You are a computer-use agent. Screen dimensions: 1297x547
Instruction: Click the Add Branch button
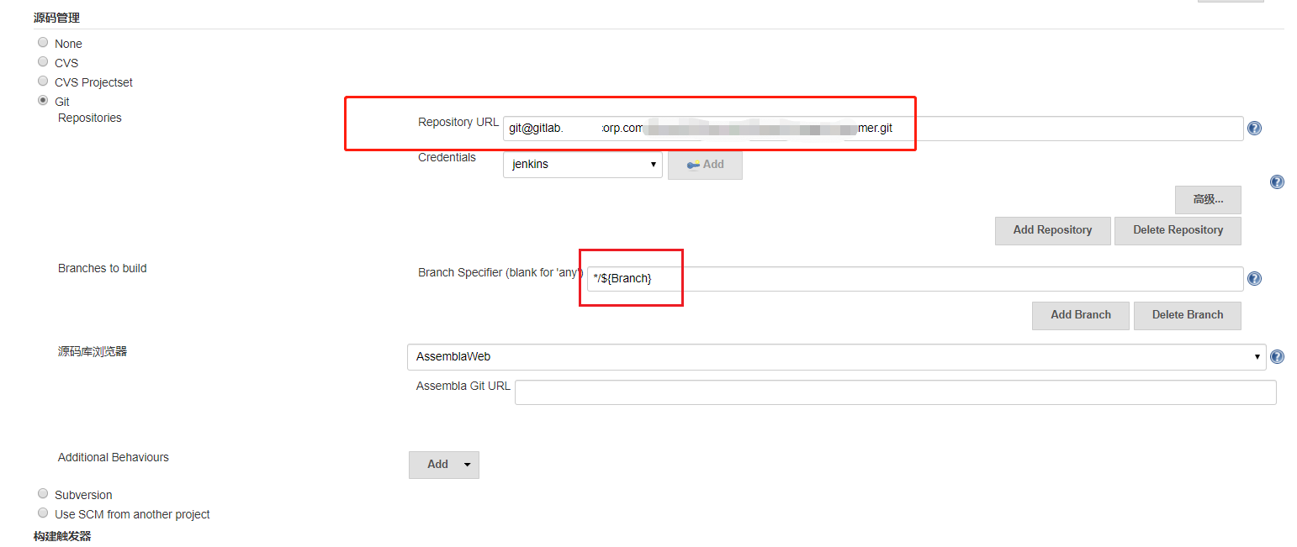pyautogui.click(x=1081, y=315)
